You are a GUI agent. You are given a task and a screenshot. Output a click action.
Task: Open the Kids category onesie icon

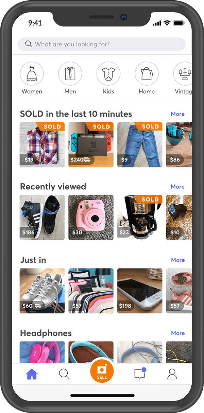[x=108, y=73]
